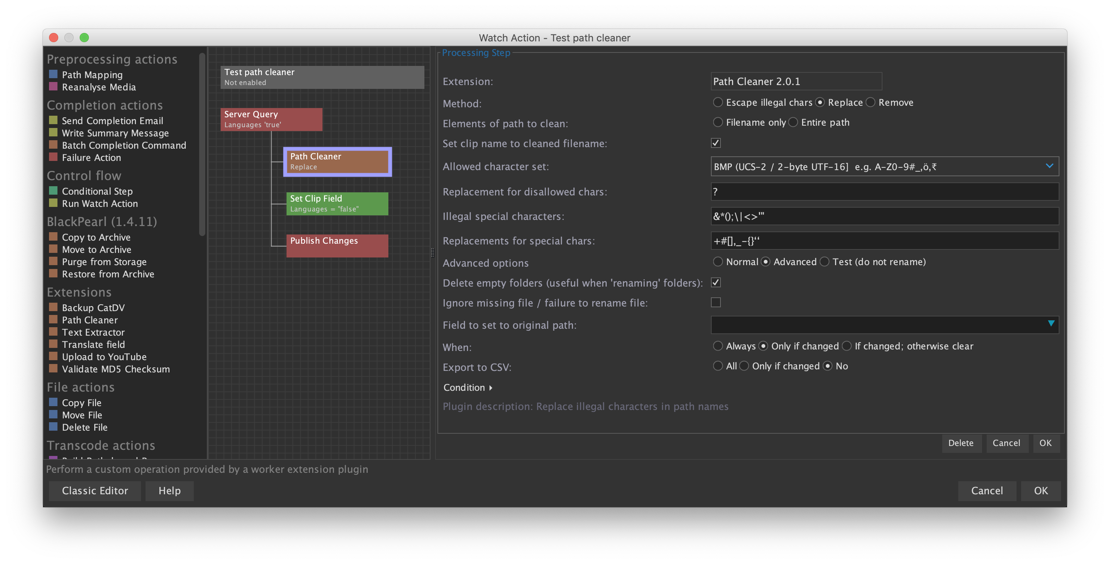Click the Upload to YouTube extension icon
The height and width of the screenshot is (564, 1110).
click(x=54, y=356)
